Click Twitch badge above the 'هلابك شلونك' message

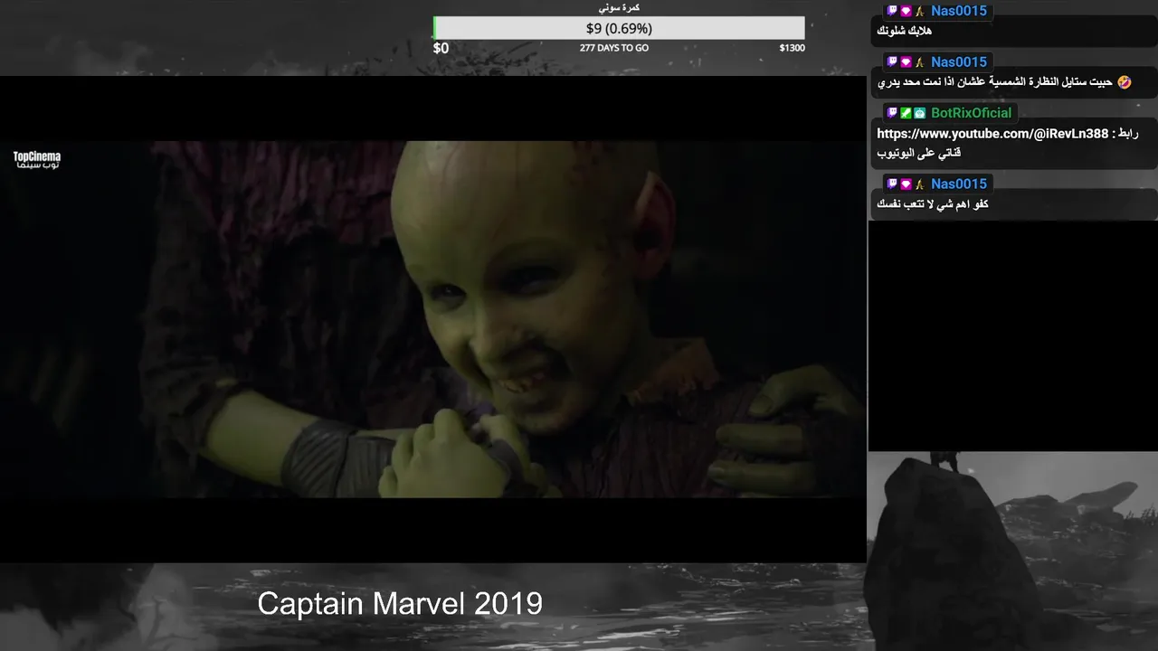pyautogui.click(x=892, y=11)
